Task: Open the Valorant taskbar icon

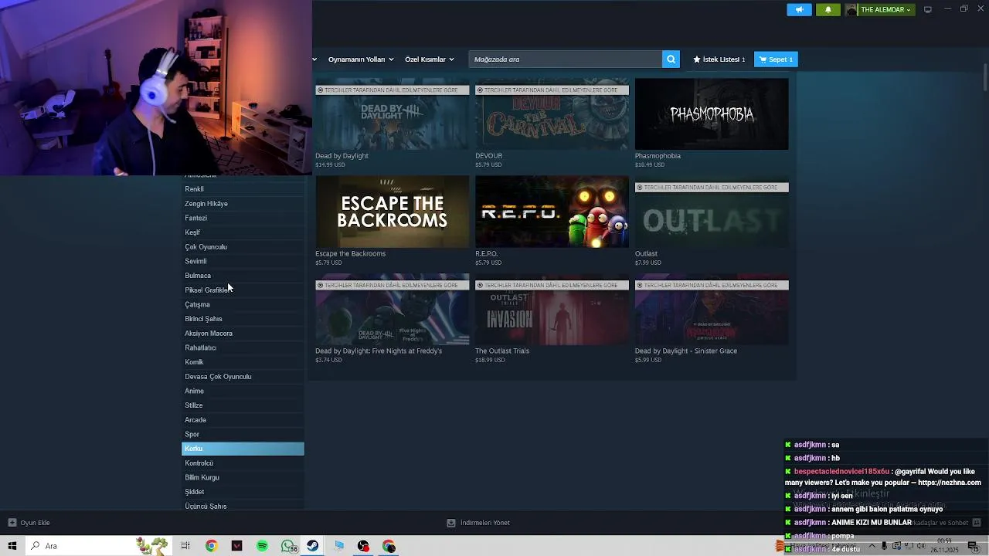Action: pyautogui.click(x=236, y=546)
